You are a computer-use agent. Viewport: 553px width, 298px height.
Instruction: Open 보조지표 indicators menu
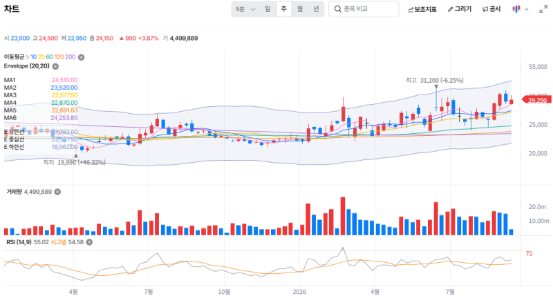(422, 9)
